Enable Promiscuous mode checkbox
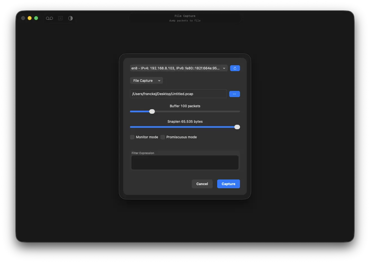The height and width of the screenshot is (263, 370). tap(163, 137)
